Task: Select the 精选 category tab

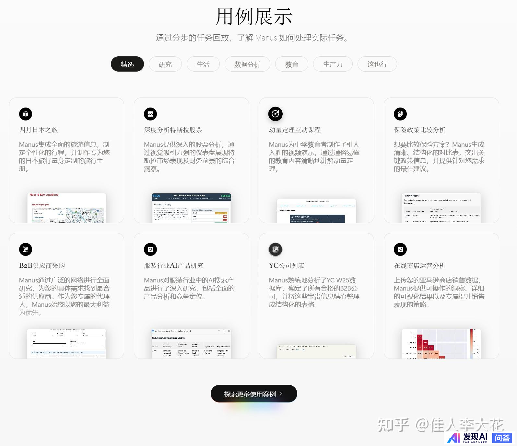Action: click(x=127, y=64)
